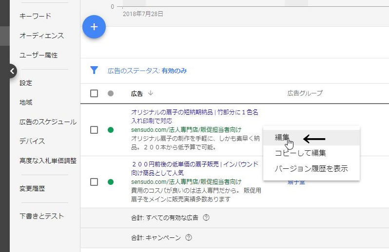Go to オーディエンス in sidebar

(41, 36)
